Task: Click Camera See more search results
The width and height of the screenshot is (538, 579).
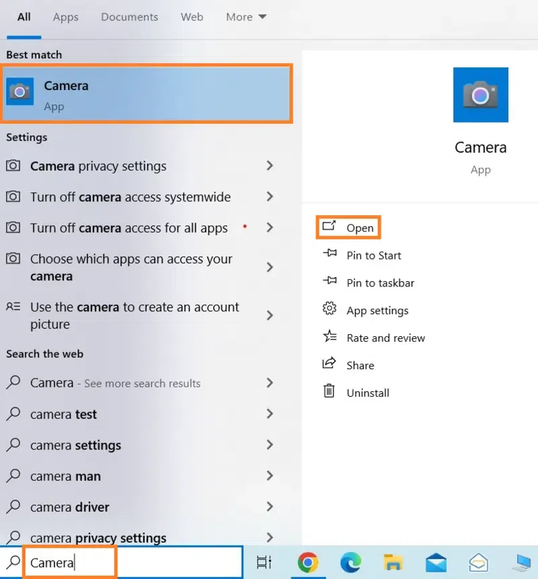Action: pyautogui.click(x=141, y=383)
